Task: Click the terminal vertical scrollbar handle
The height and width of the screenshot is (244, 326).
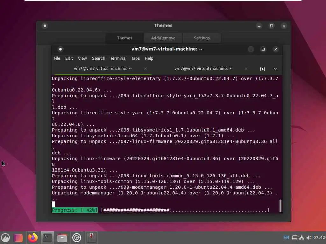Action: (x=280, y=206)
